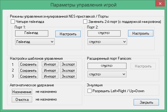This screenshot has height=112, width=167.
Task: Click не назначено text beside Назначение
Action: [46, 92]
